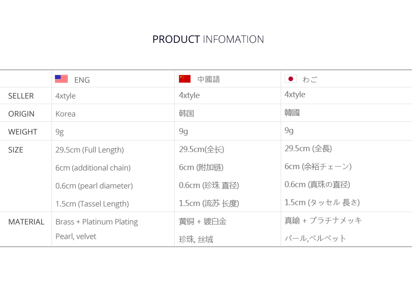Click the English seller name 4xtyle

point(65,96)
